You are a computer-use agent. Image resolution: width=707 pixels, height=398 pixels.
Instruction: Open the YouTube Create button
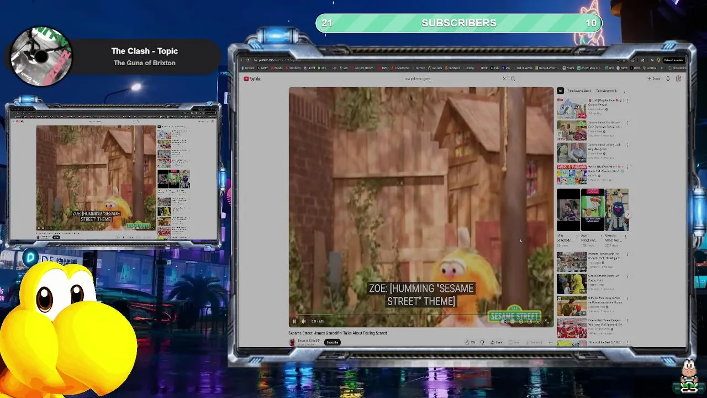(x=654, y=78)
